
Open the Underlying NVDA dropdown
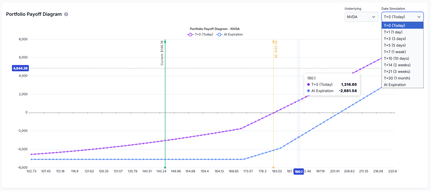point(361,17)
